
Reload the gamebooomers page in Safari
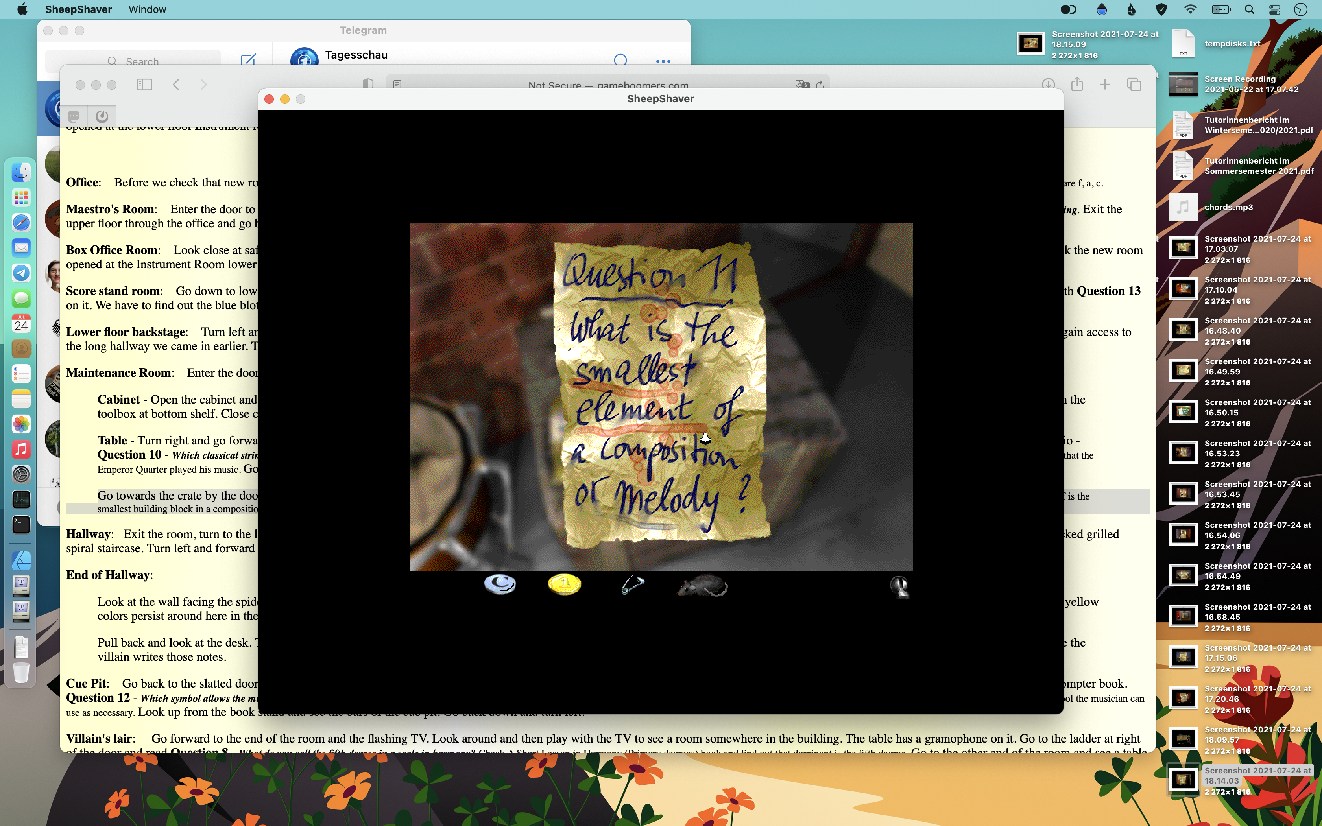(820, 85)
